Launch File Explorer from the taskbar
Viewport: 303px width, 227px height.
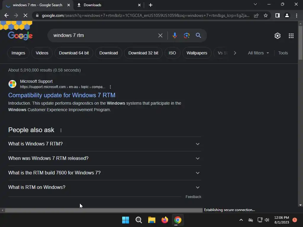pos(152,220)
